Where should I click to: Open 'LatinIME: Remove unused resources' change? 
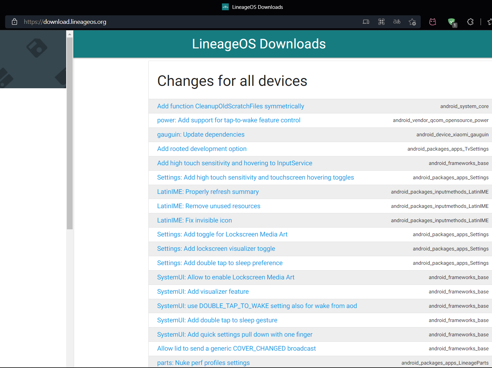click(209, 206)
